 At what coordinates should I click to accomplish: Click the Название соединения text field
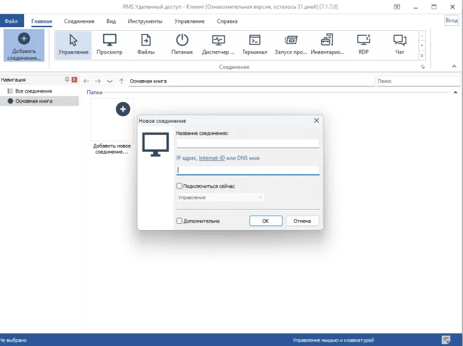[x=247, y=143]
